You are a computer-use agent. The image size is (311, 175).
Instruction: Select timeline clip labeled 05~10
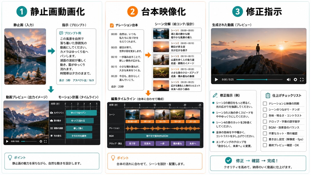coord(147,116)
